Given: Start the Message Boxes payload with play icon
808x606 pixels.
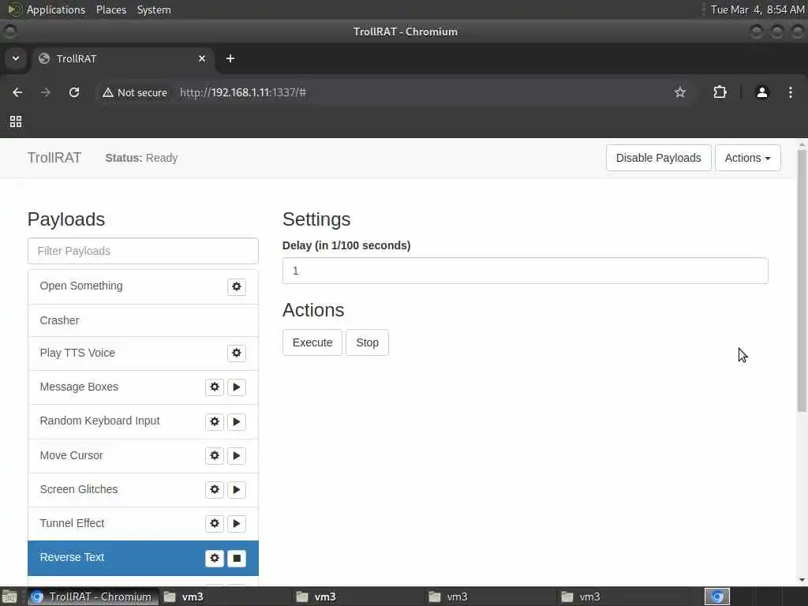Looking at the screenshot, I should 237,387.
